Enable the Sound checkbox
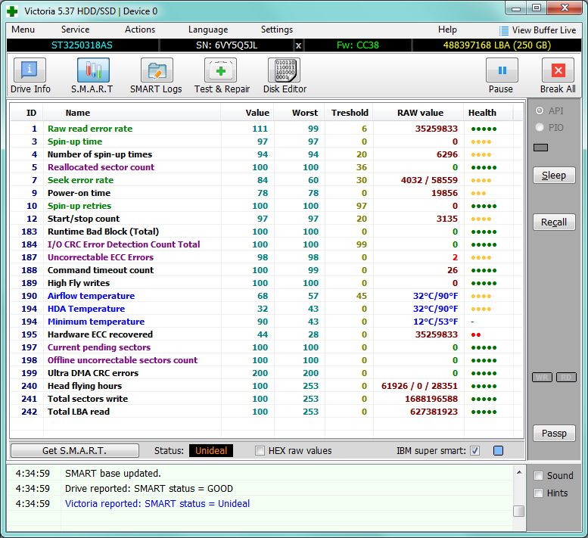The width and height of the screenshot is (588, 538). click(x=539, y=476)
